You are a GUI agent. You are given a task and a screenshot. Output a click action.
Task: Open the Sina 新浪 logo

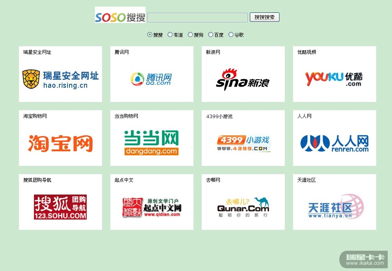(x=243, y=80)
